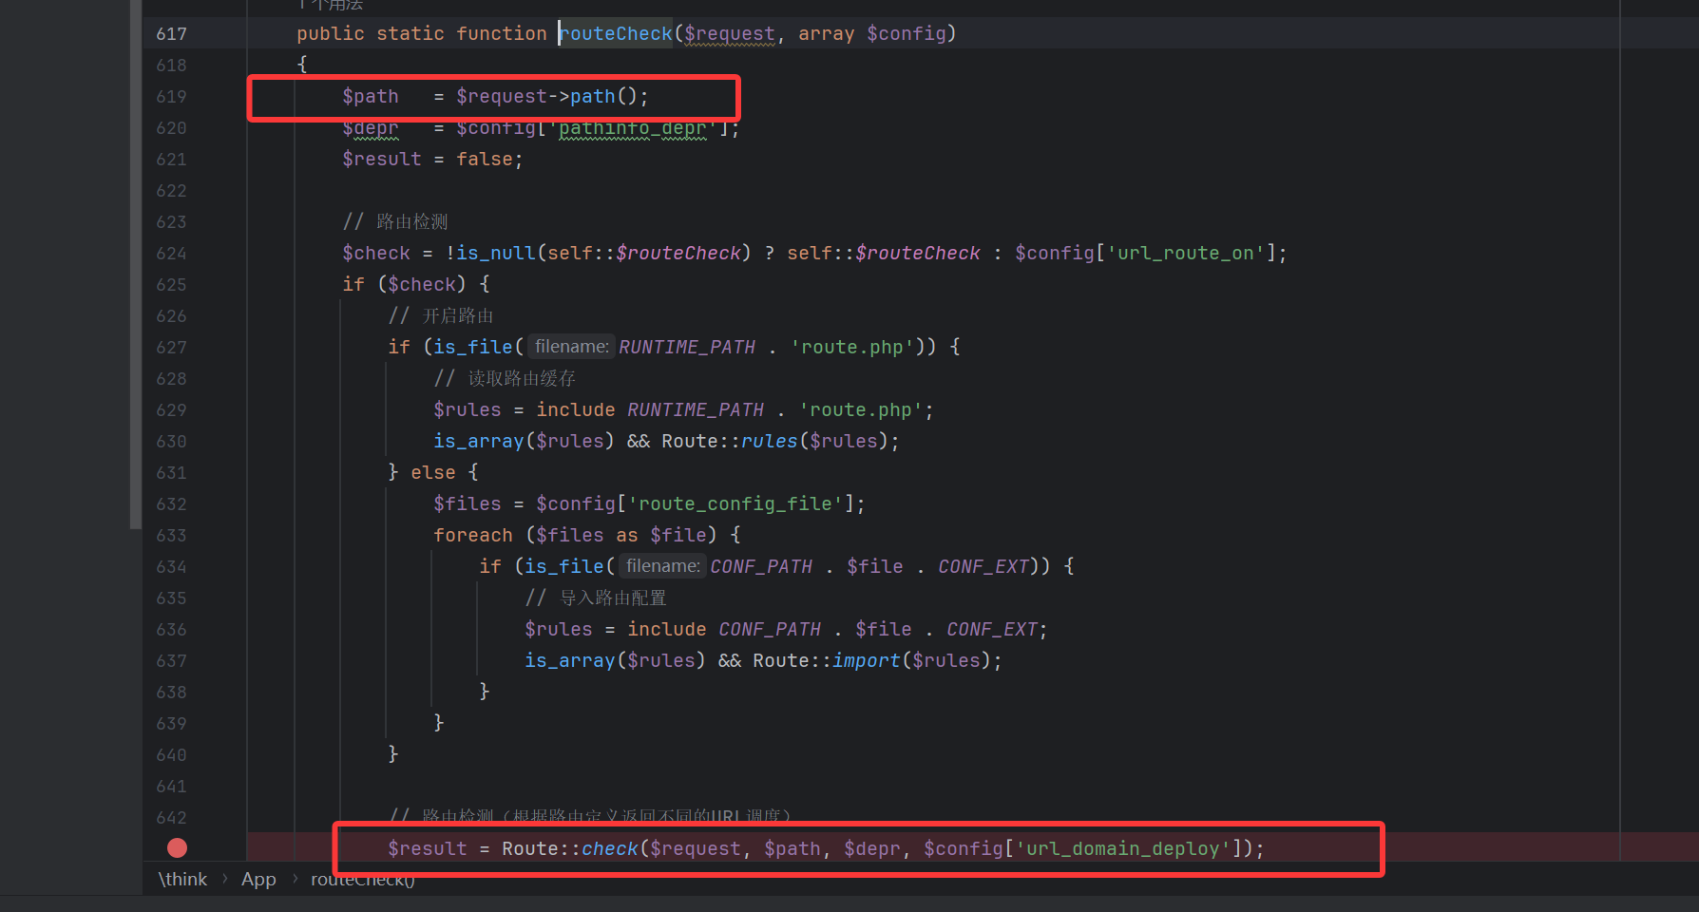Select the App breadcrumb item
Viewport: 1699px width, 912px height.
point(258,880)
